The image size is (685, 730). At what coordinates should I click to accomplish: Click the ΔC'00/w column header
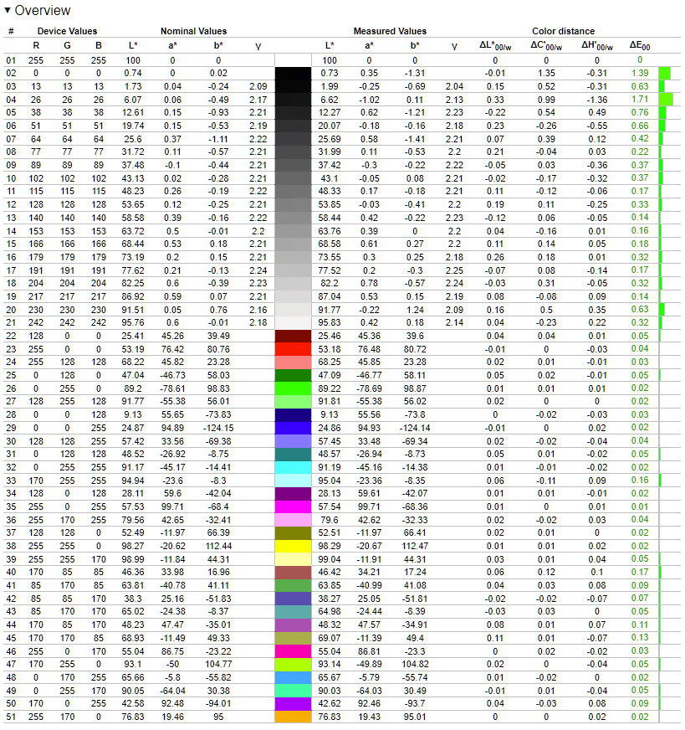click(x=546, y=45)
